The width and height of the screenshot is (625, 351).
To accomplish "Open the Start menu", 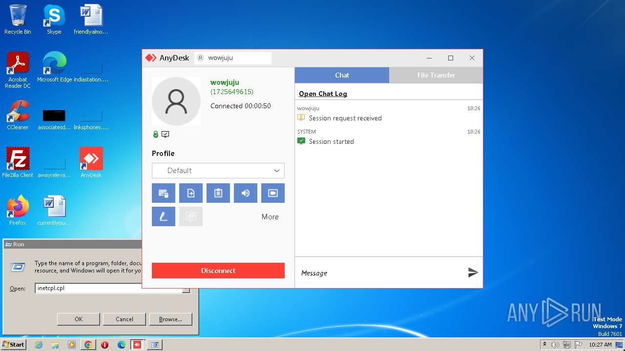I will [x=14, y=345].
